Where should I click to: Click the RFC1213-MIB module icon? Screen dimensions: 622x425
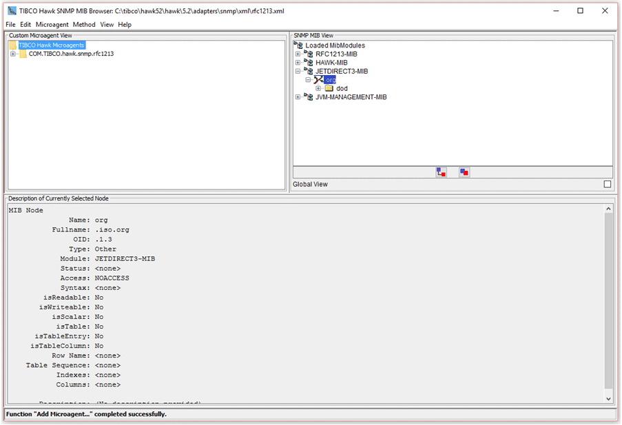(309, 54)
